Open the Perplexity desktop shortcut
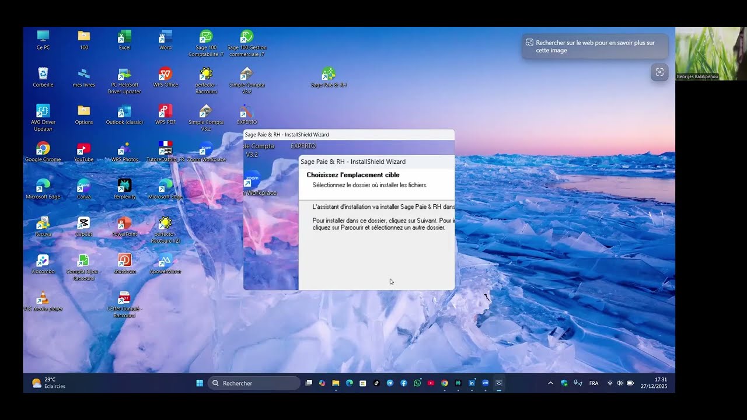The width and height of the screenshot is (747, 420). (124, 189)
